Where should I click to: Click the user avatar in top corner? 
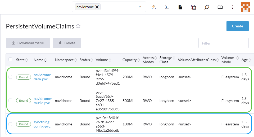[x=245, y=7]
